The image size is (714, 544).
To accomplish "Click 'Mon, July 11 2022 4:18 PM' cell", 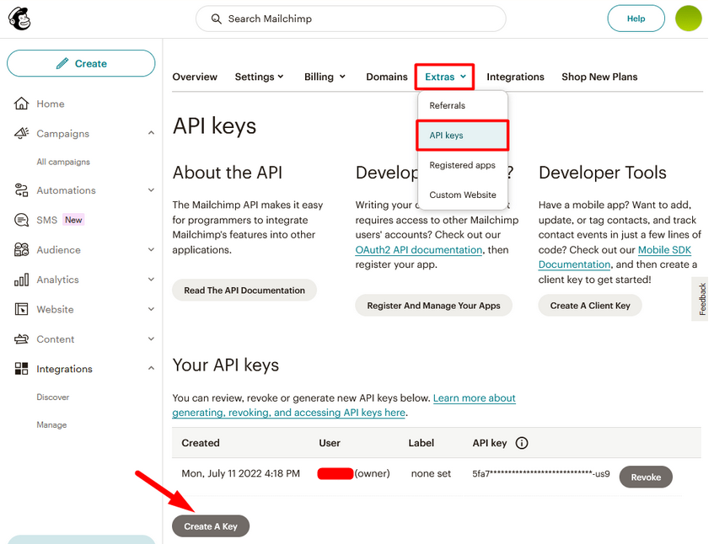I will 241,473.
